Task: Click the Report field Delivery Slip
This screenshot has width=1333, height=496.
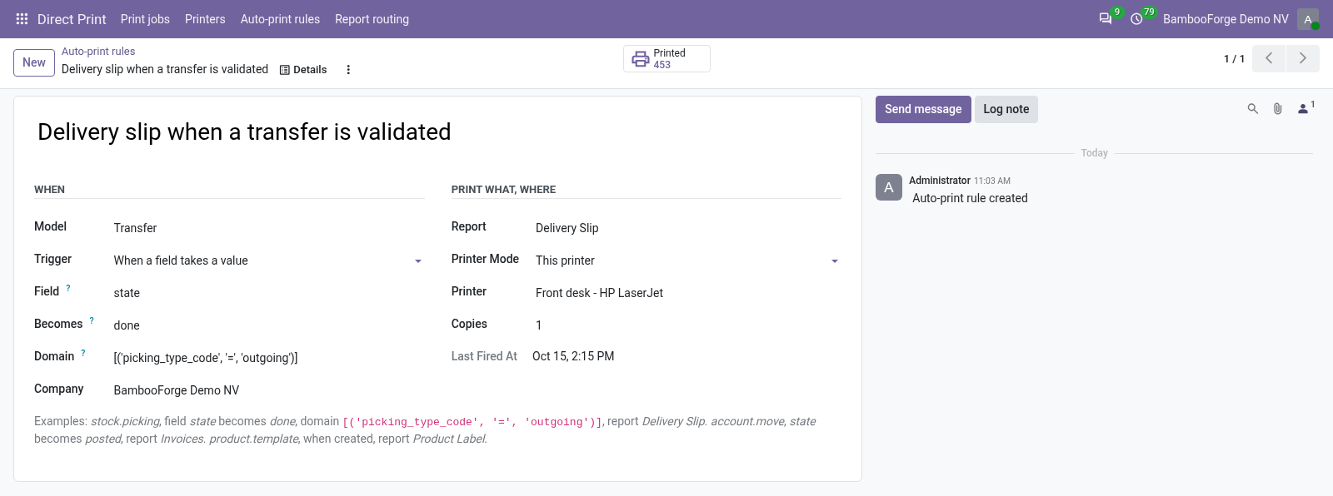Action: (x=688, y=228)
